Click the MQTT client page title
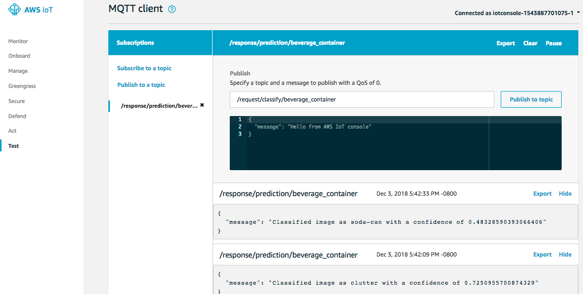Viewport: 583px width, 294px height. point(135,8)
